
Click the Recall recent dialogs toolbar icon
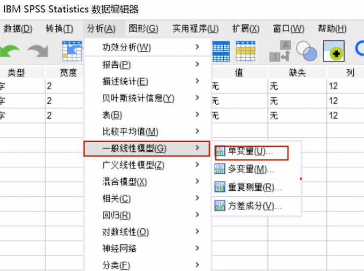tap(72, 51)
